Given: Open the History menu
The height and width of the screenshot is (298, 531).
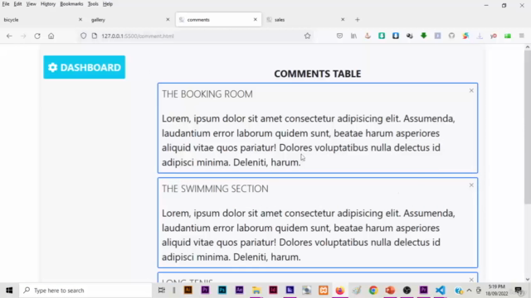Looking at the screenshot, I should click(x=48, y=4).
